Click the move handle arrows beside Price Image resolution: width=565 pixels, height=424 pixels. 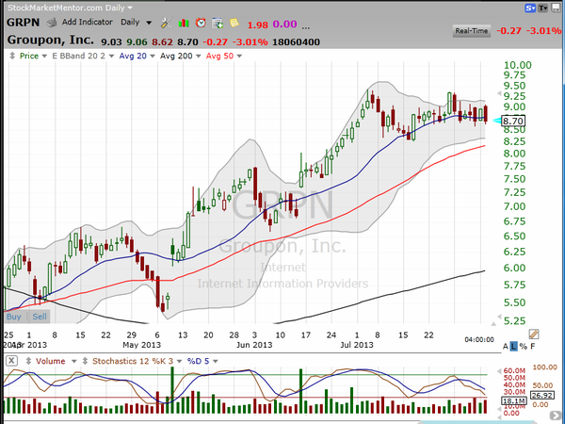coord(12,56)
